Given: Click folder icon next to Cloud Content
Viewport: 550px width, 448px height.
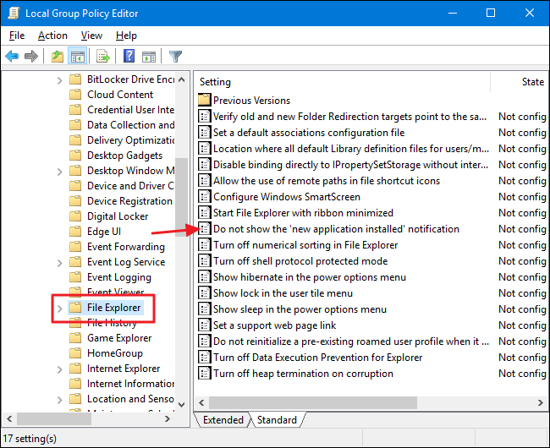Looking at the screenshot, I should [75, 95].
